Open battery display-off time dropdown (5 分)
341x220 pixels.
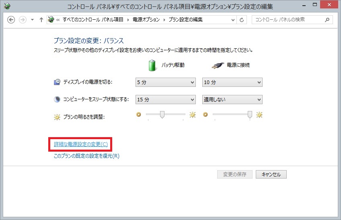pyautogui.click(x=166, y=82)
